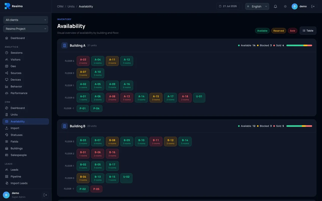
Task: Toggle the Reserved status filter
Action: click(278, 31)
